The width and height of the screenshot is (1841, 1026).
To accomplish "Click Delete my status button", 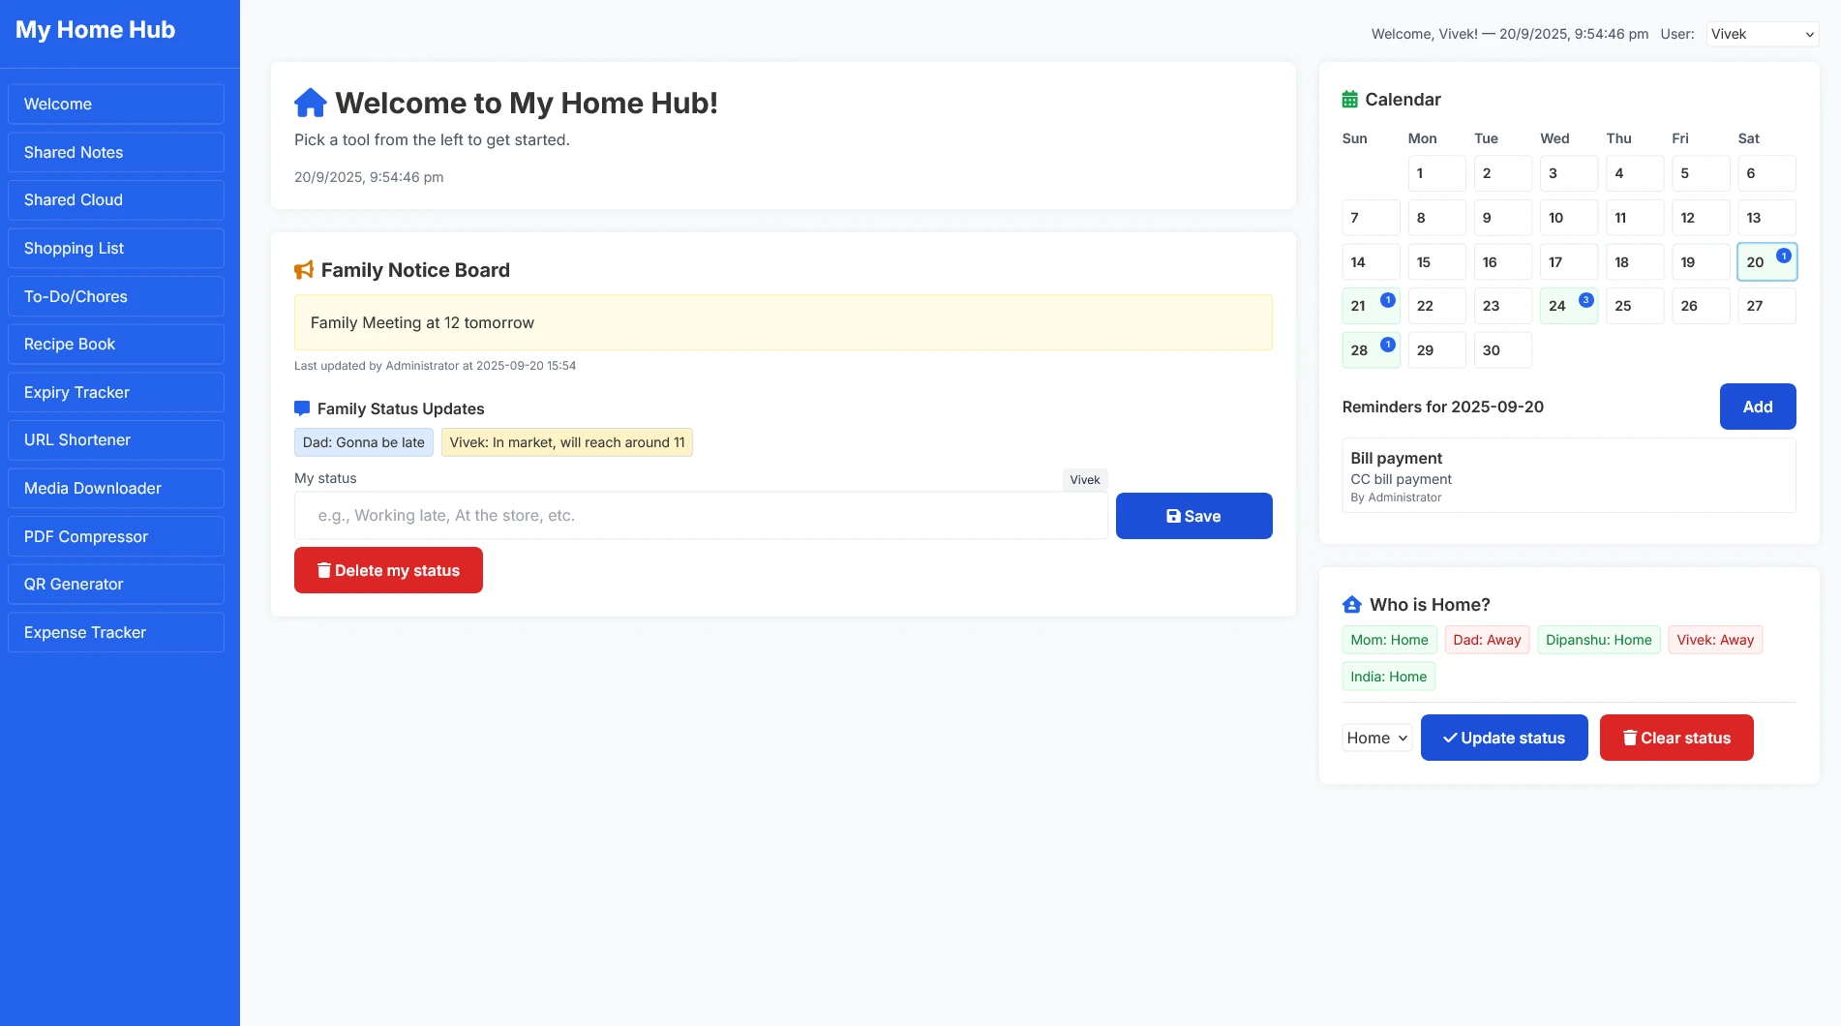I will (x=388, y=570).
